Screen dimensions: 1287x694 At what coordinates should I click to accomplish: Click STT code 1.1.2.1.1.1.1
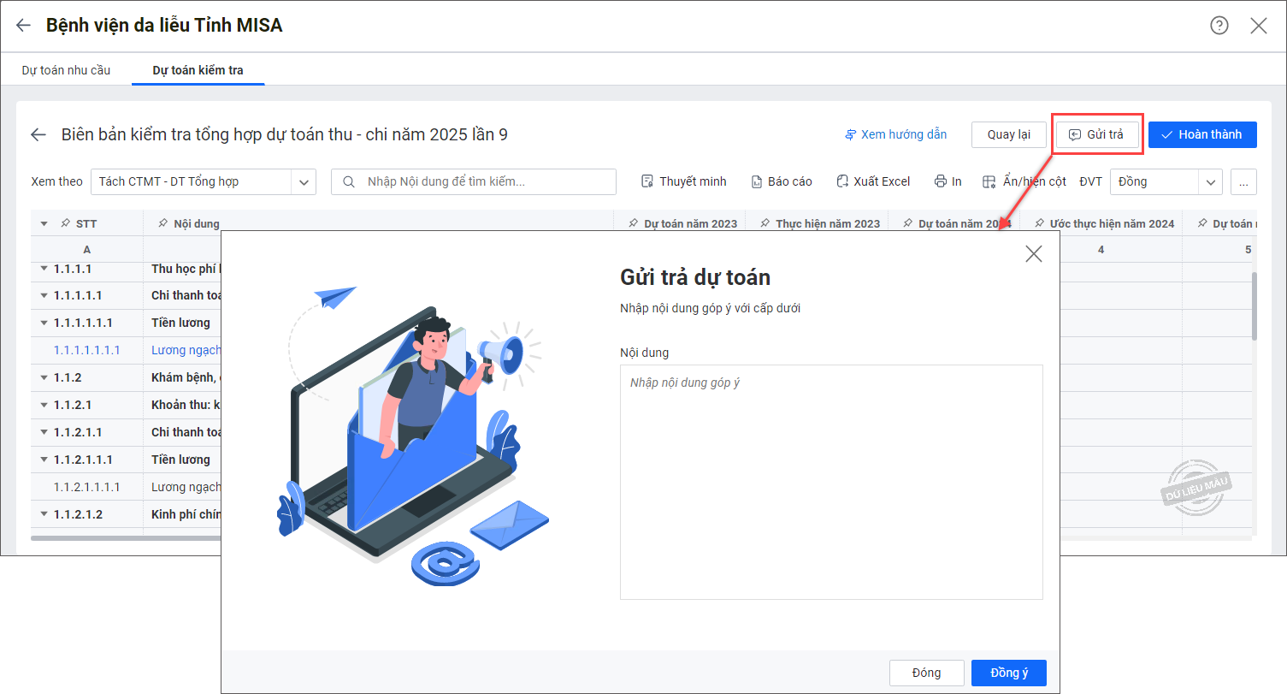(86, 487)
